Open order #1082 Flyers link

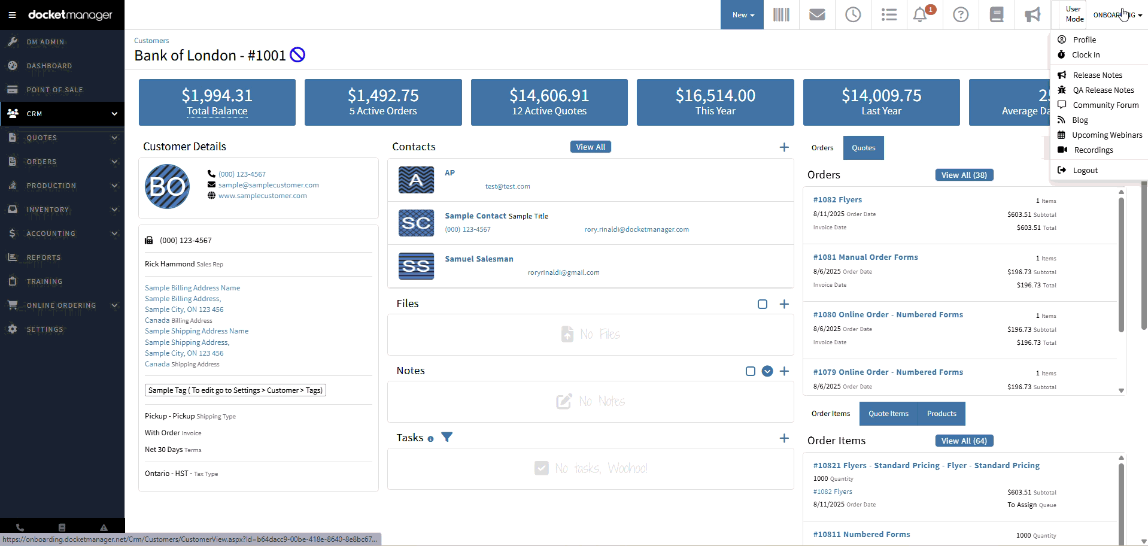837,200
